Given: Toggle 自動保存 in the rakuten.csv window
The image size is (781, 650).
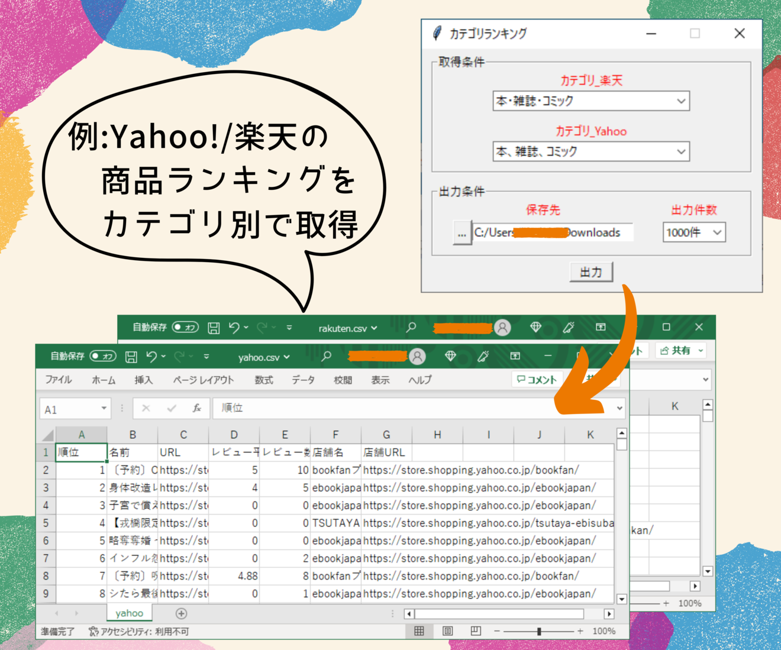Looking at the screenshot, I should pos(185,327).
